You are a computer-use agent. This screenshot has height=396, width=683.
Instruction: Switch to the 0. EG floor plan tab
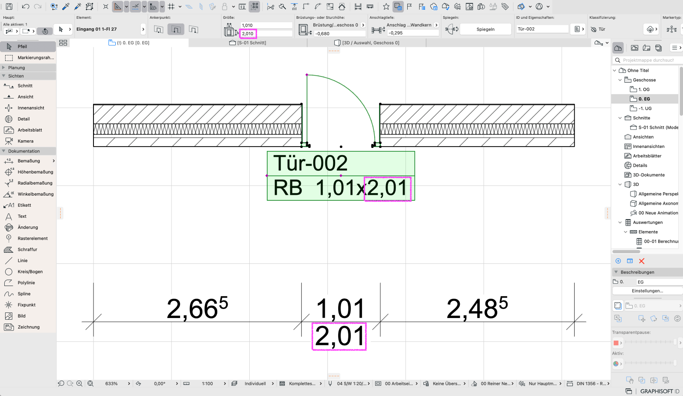point(129,43)
